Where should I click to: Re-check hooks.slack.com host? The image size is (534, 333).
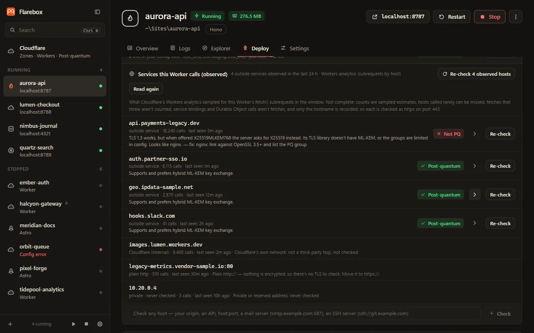point(500,224)
